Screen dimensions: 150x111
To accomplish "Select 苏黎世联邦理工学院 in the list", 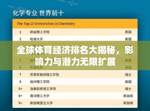I will tap(44, 75).
